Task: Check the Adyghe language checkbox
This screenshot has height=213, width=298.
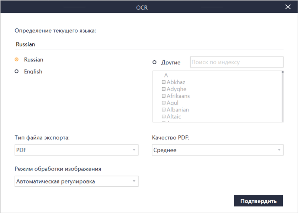Action: pos(164,89)
